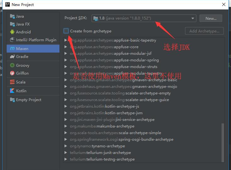Expand kotlin-archetype-jvm node

[x=66, y=113]
